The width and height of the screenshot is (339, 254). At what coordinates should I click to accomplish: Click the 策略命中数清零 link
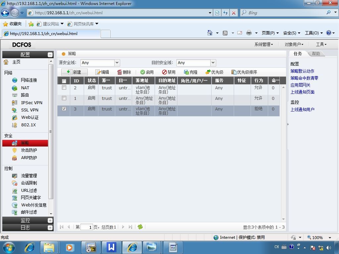point(304,78)
